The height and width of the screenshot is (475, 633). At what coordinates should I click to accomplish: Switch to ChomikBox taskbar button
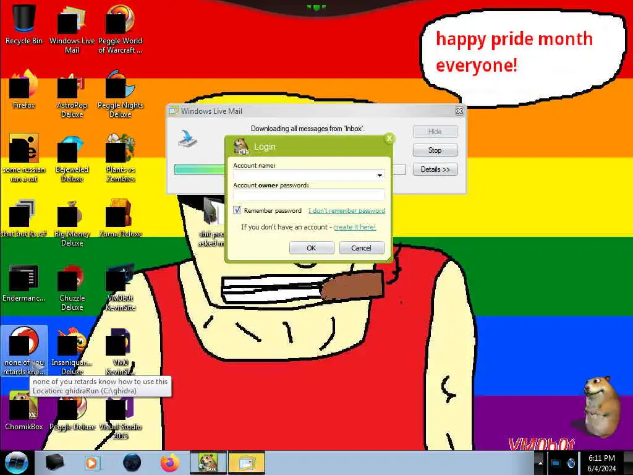208,463
